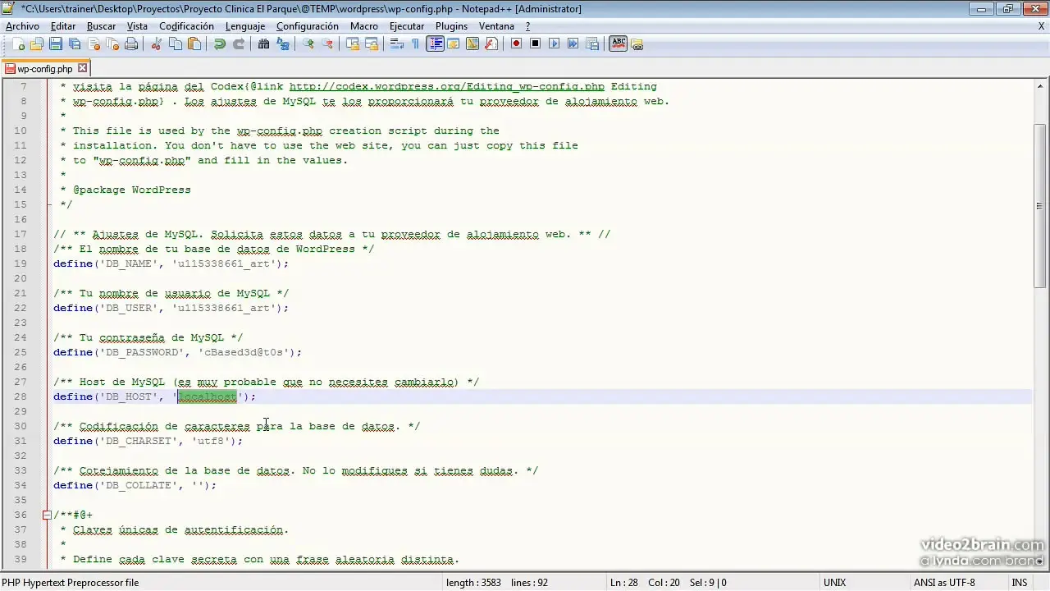Click the vertical scrollbar thumb
The width and height of the screenshot is (1050, 591).
click(1040, 205)
